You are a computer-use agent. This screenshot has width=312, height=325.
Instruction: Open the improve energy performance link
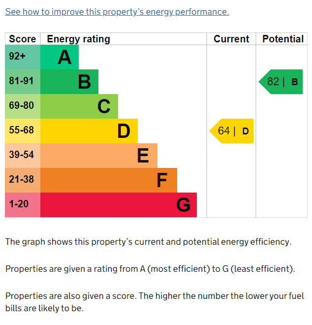point(117,12)
